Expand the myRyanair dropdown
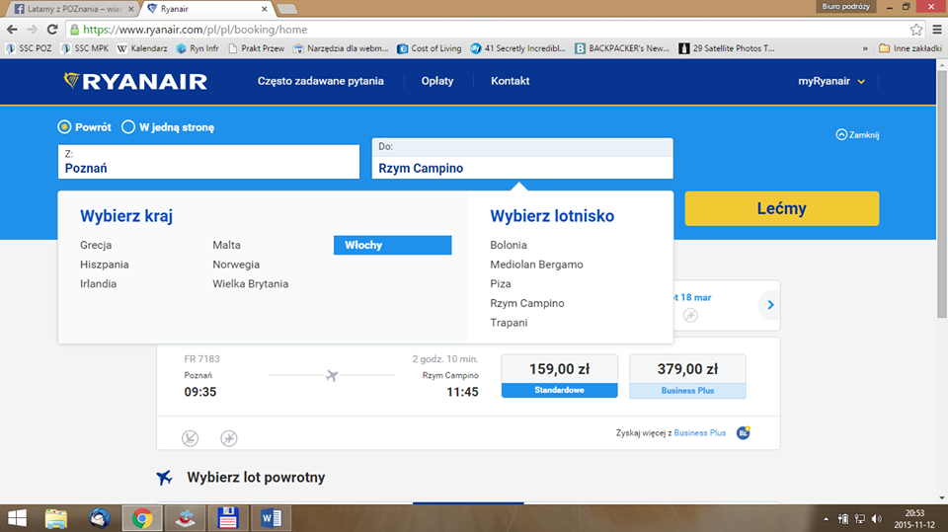The width and height of the screenshot is (948, 532). (x=831, y=81)
